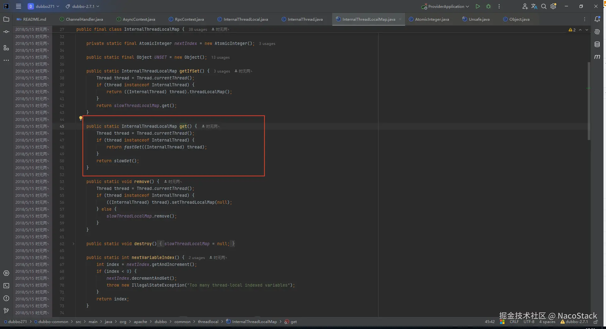
Task: Open the Maven tool window
Action: pyautogui.click(x=597, y=57)
